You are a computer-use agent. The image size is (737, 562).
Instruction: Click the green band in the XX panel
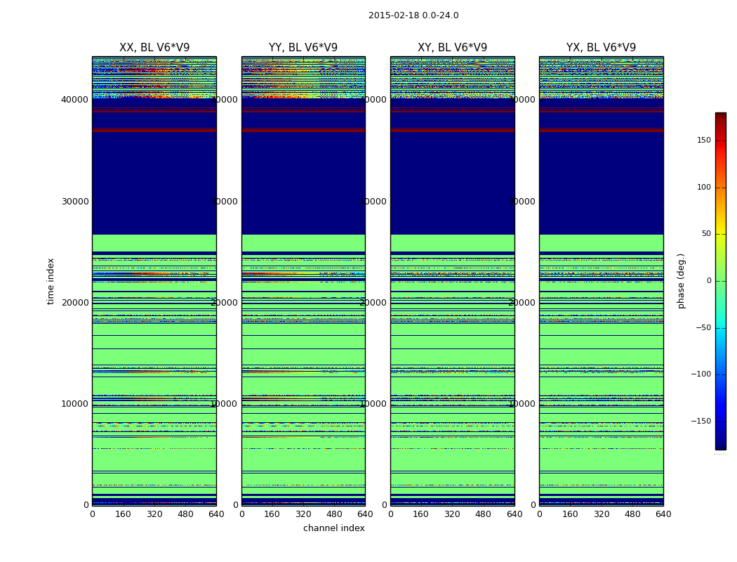pyautogui.click(x=154, y=242)
